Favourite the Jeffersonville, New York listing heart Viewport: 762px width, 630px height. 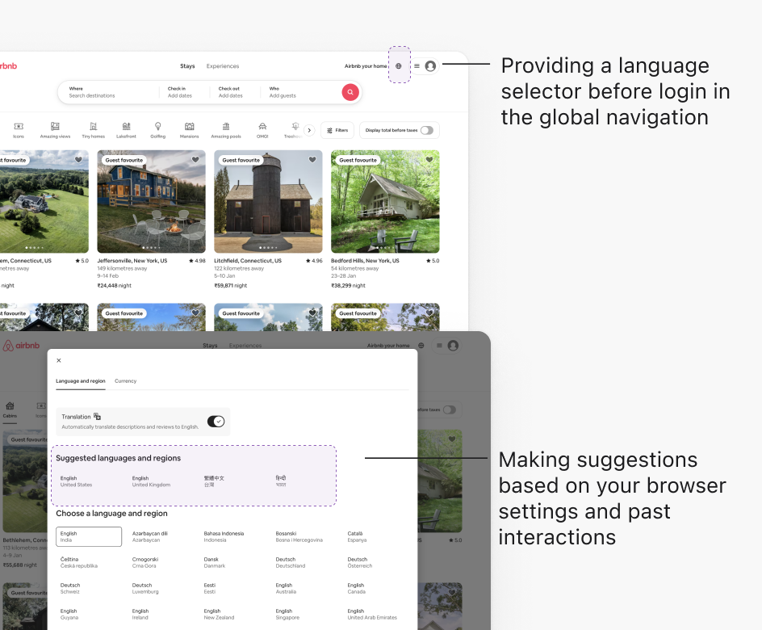(x=195, y=159)
